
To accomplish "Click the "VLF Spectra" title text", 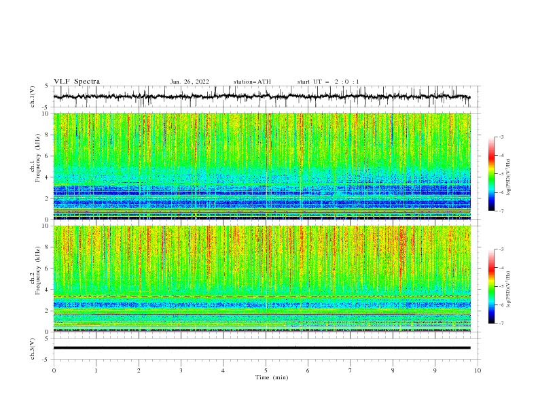I will (x=77, y=82).
